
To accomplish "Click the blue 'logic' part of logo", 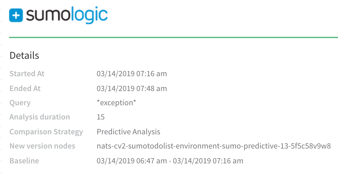I will click(x=90, y=15).
